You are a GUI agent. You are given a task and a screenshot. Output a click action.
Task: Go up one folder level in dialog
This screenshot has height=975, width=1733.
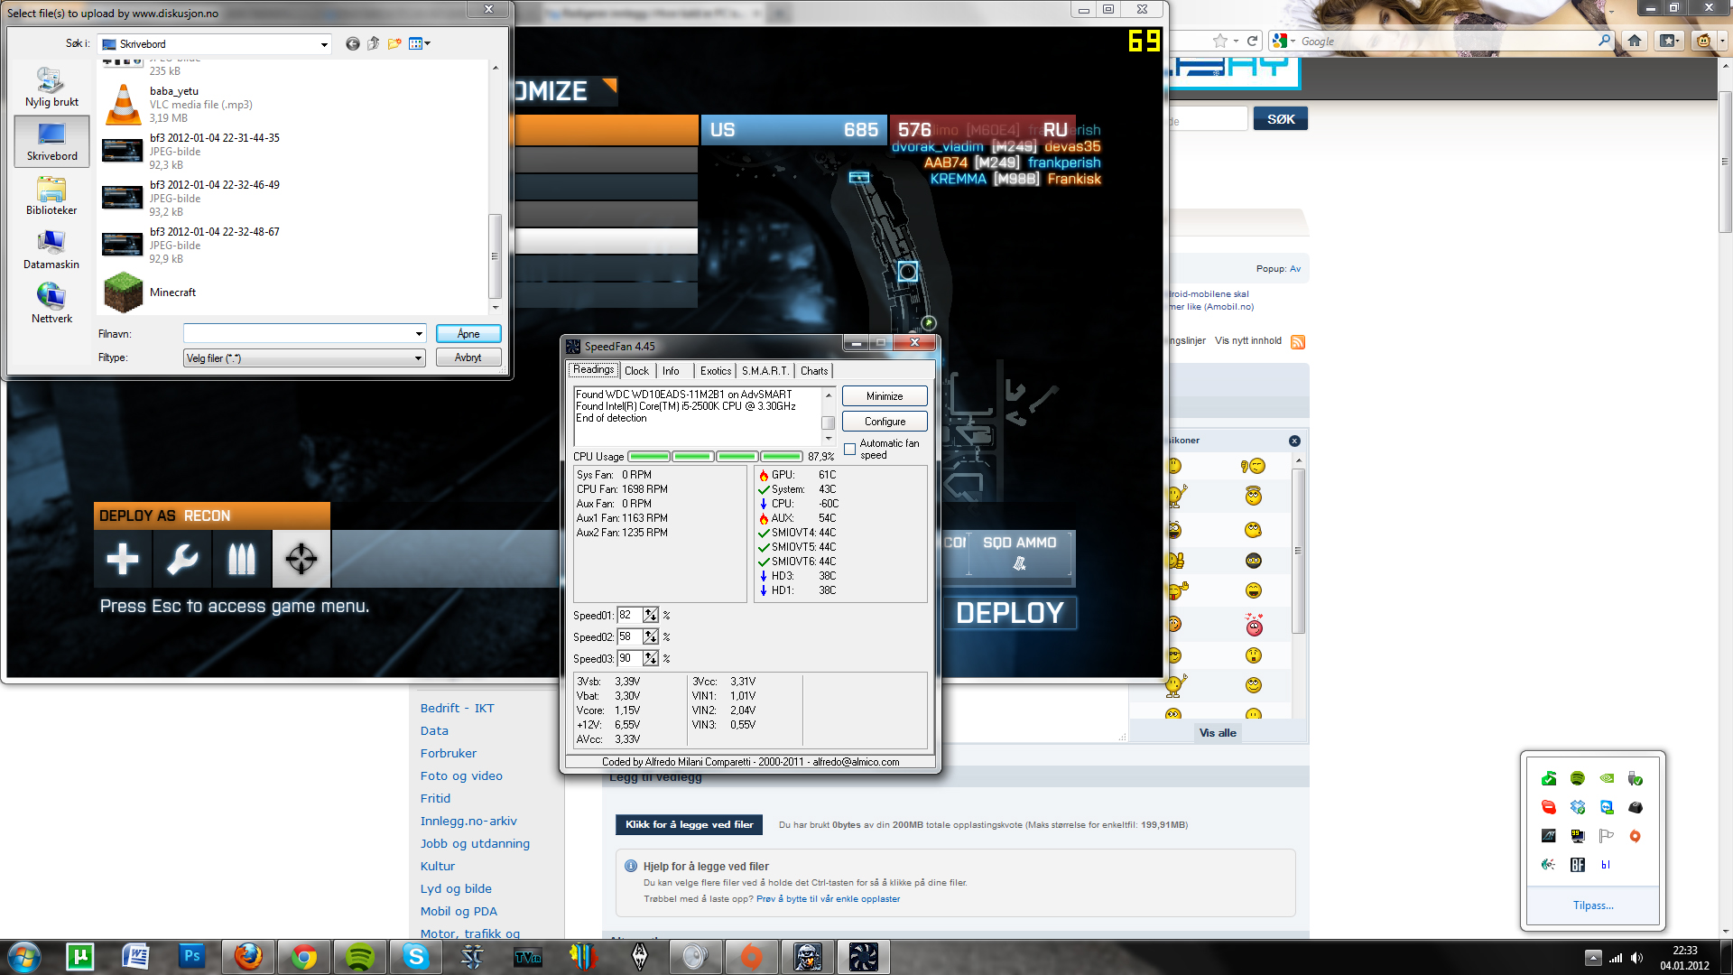tap(374, 43)
